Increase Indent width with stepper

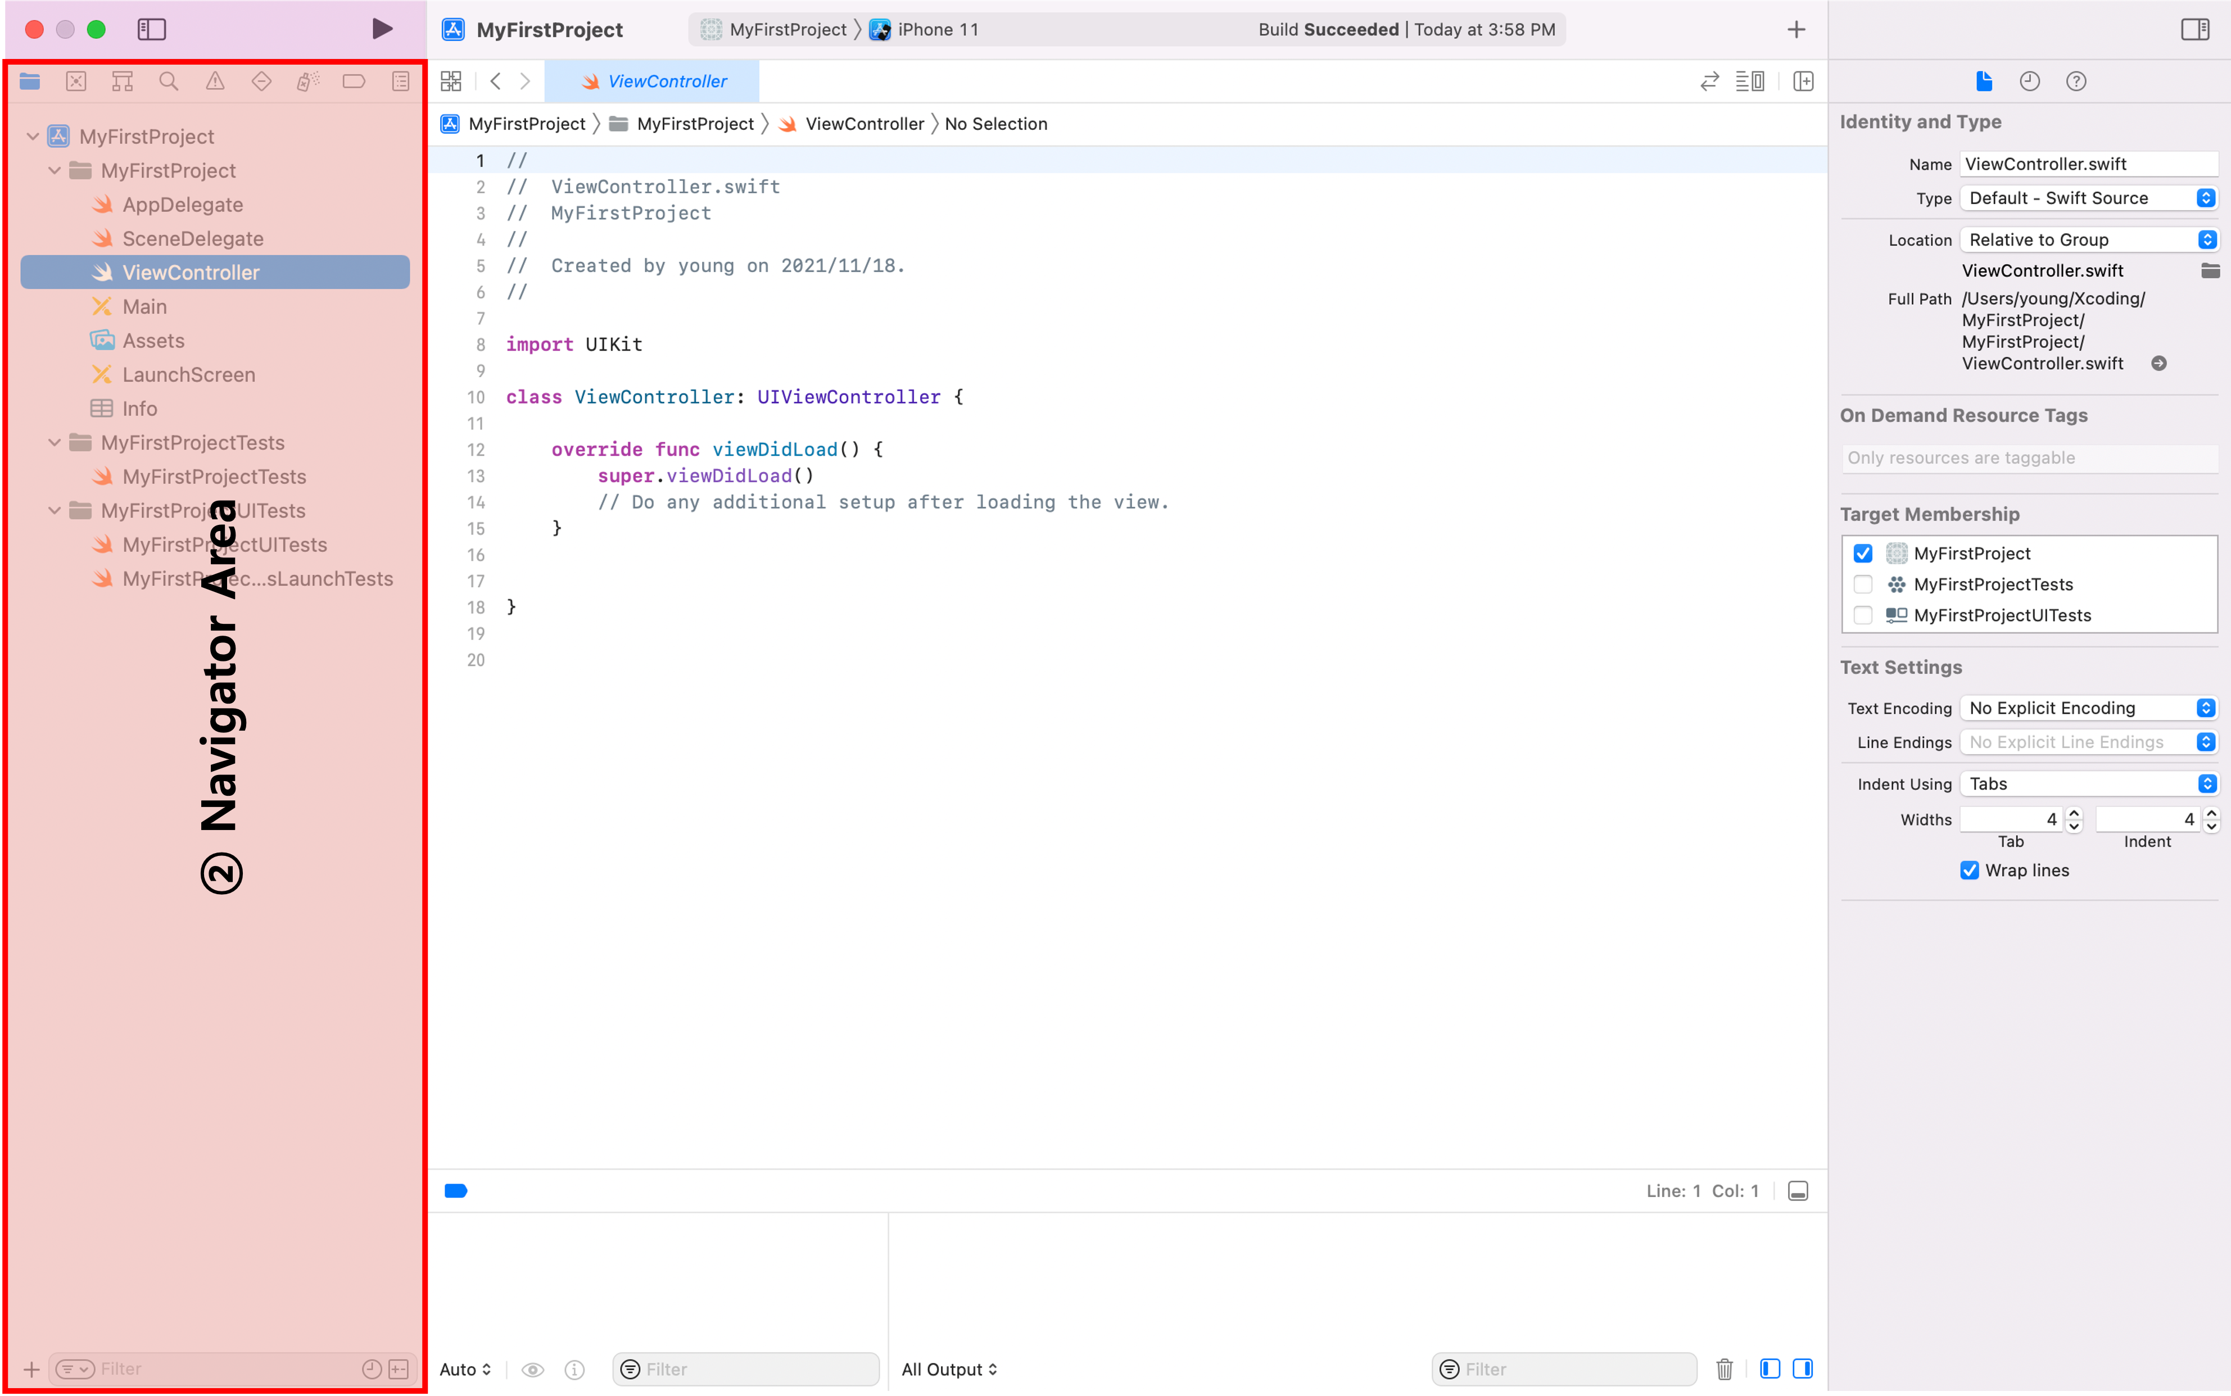[x=2211, y=813]
